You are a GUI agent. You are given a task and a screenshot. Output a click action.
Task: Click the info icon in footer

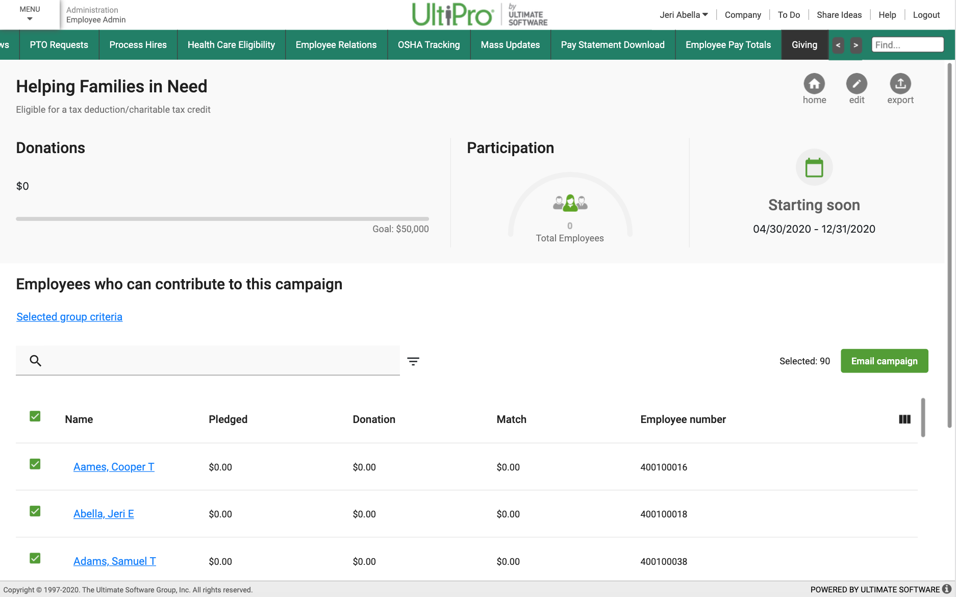947,589
